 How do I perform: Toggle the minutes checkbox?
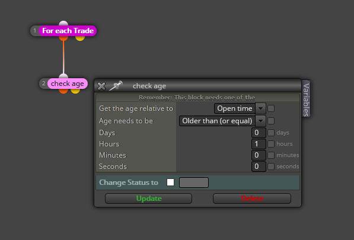point(271,155)
